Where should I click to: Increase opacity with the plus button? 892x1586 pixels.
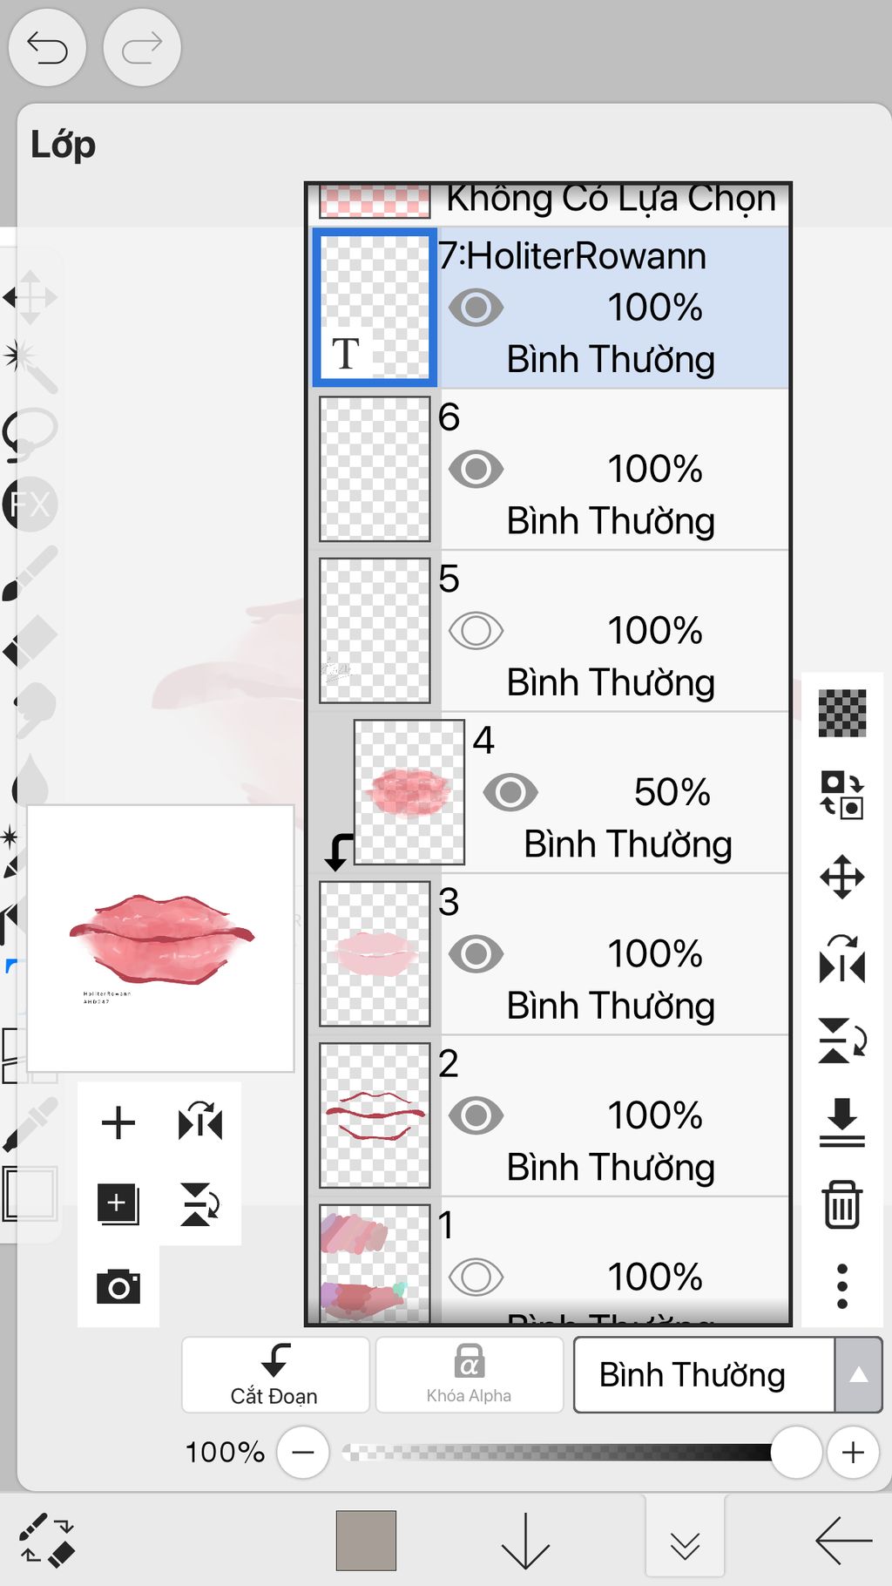click(x=853, y=1453)
